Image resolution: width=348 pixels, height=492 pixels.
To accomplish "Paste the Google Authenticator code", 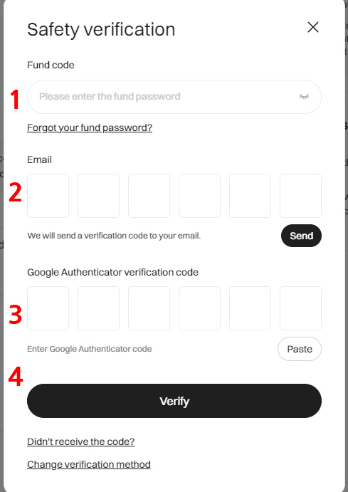I will click(300, 349).
